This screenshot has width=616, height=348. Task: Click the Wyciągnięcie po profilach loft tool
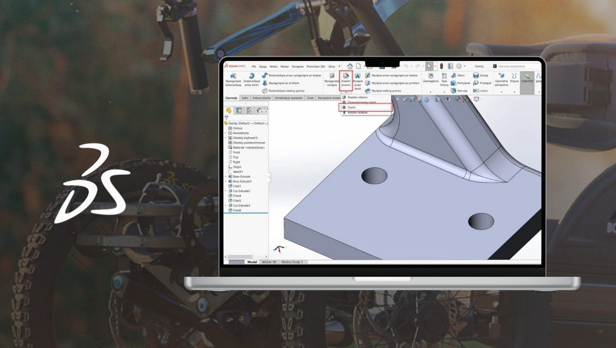280,83
